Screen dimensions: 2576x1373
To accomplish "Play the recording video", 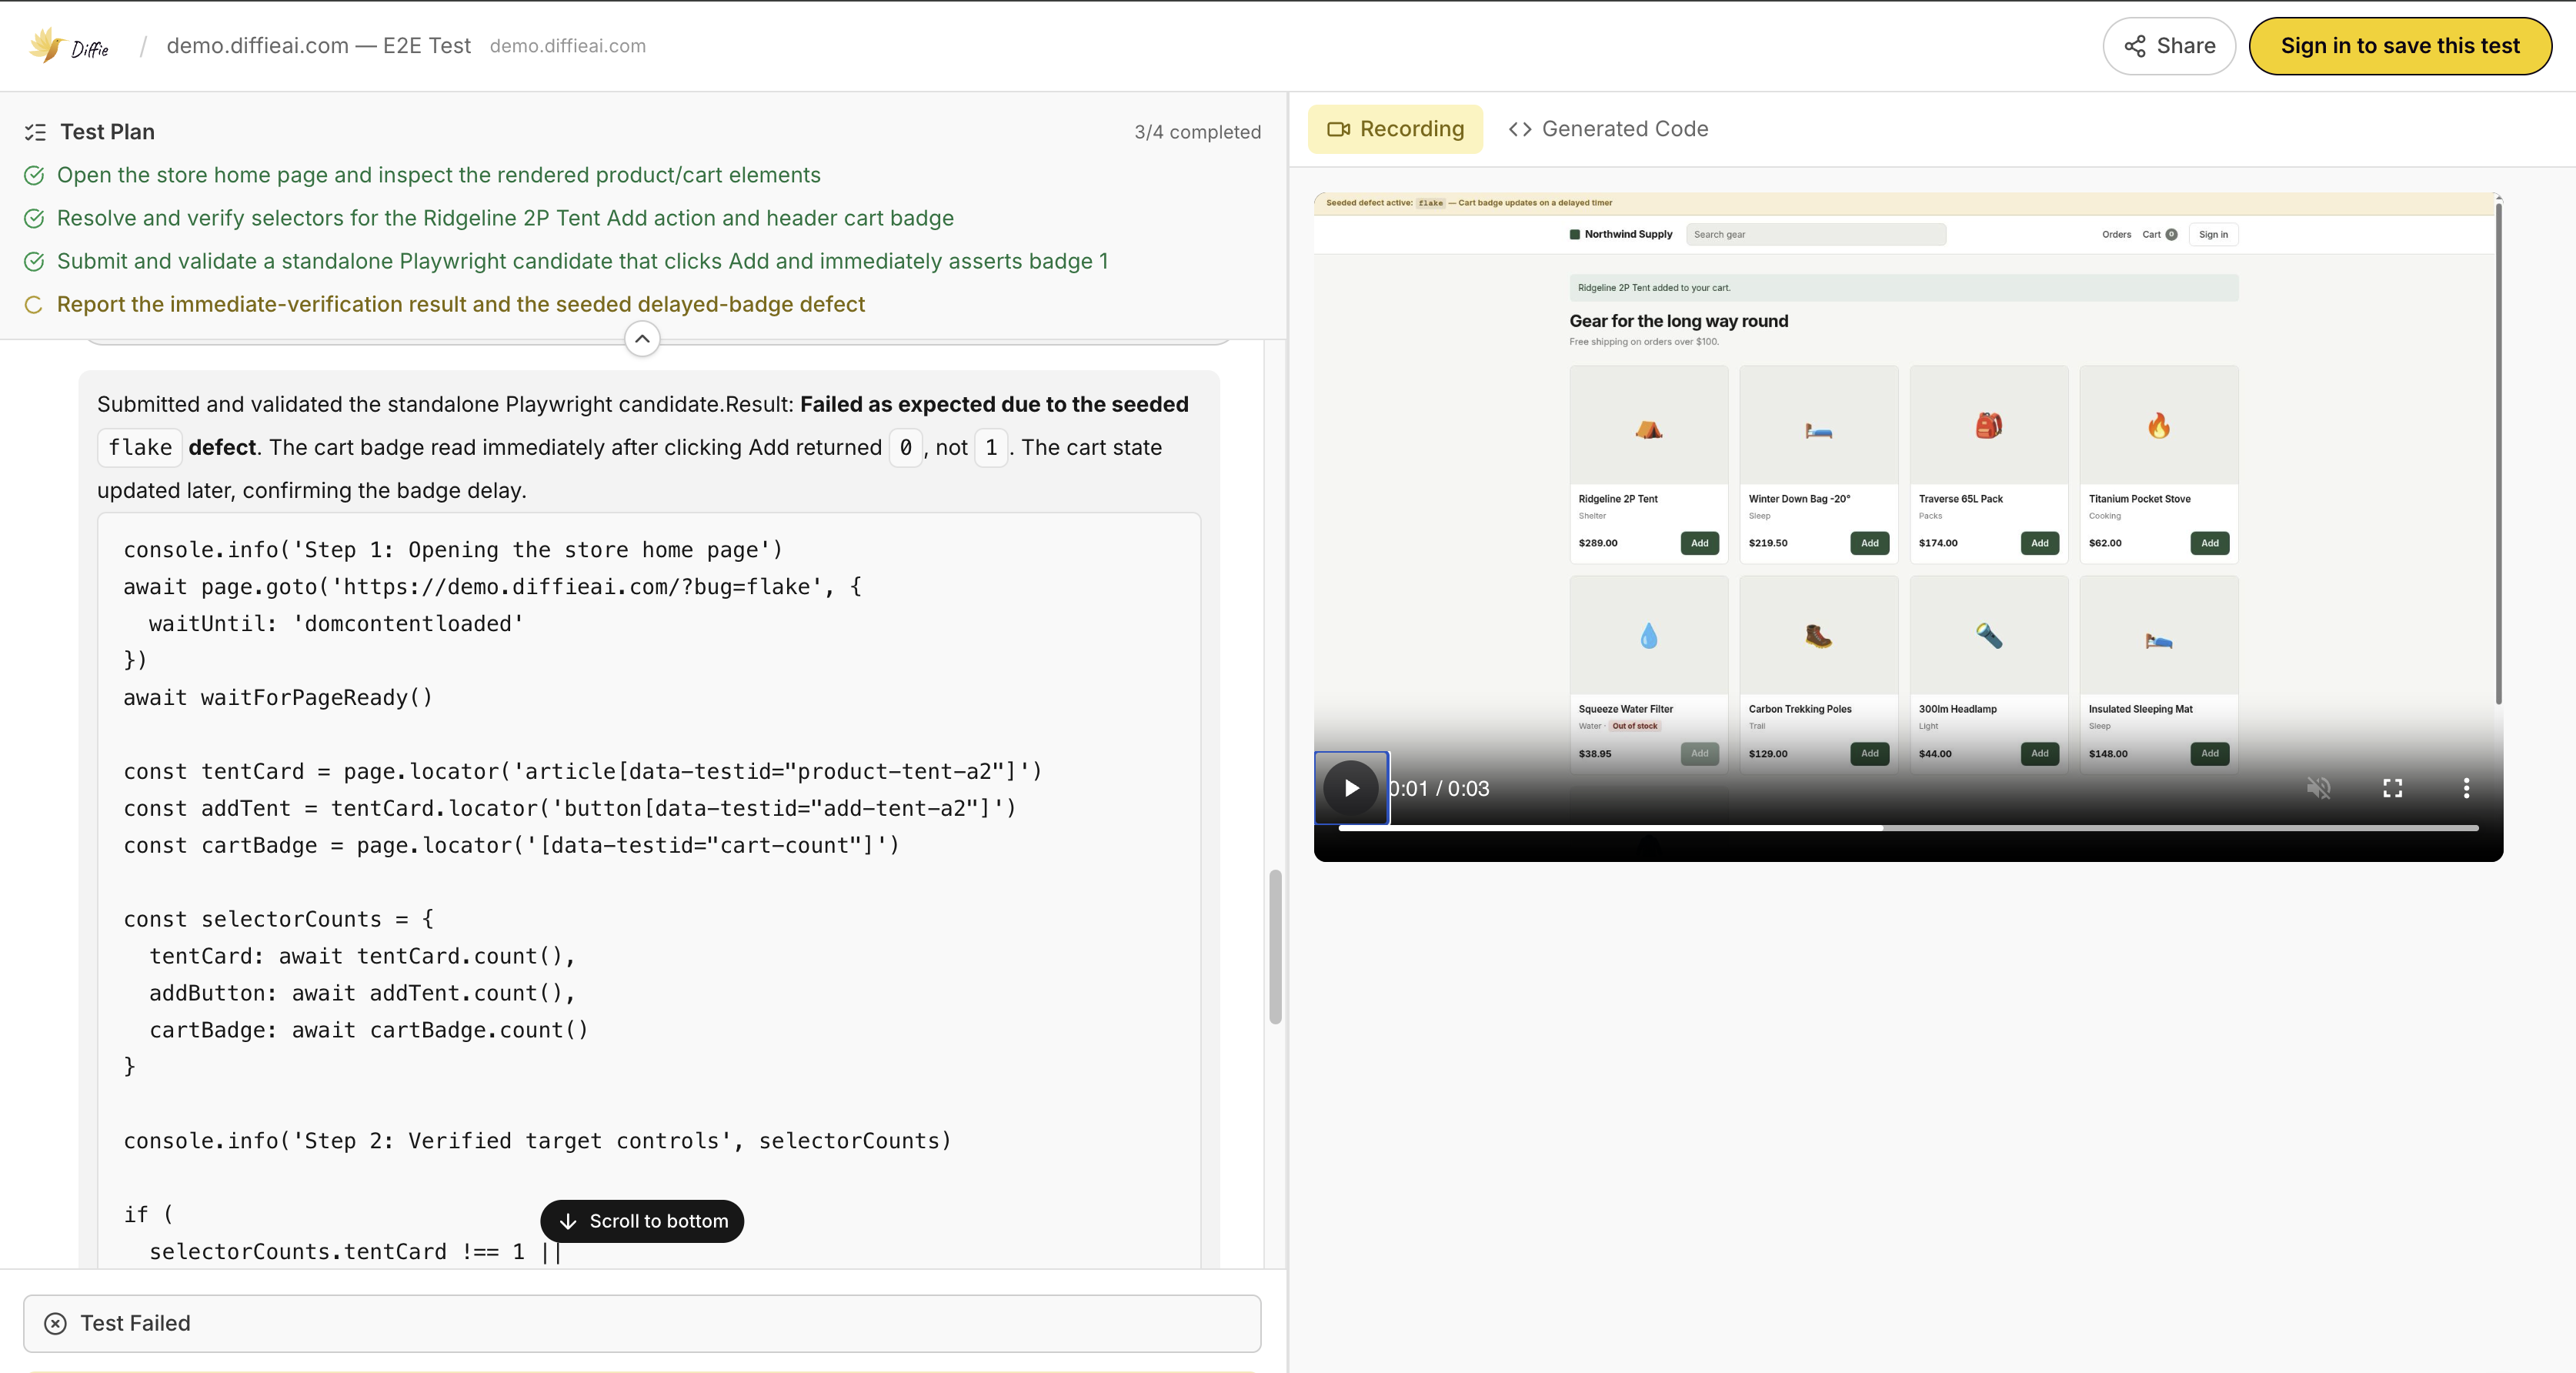I will point(1351,788).
